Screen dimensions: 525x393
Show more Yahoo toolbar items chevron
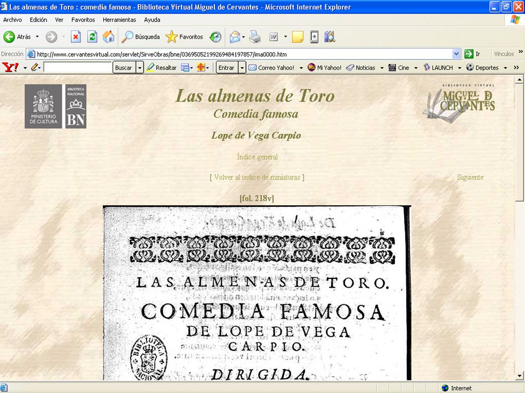(x=516, y=68)
